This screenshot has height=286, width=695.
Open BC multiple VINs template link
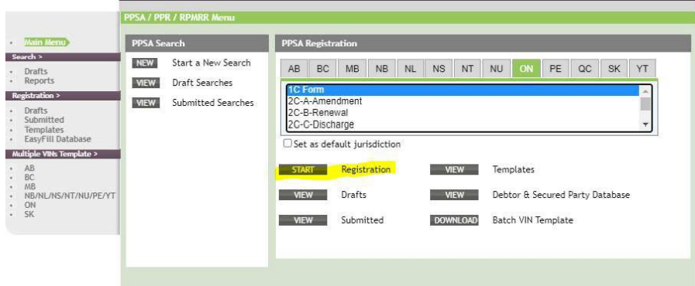click(29, 177)
